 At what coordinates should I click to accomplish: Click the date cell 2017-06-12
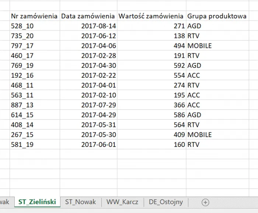click(x=98, y=36)
